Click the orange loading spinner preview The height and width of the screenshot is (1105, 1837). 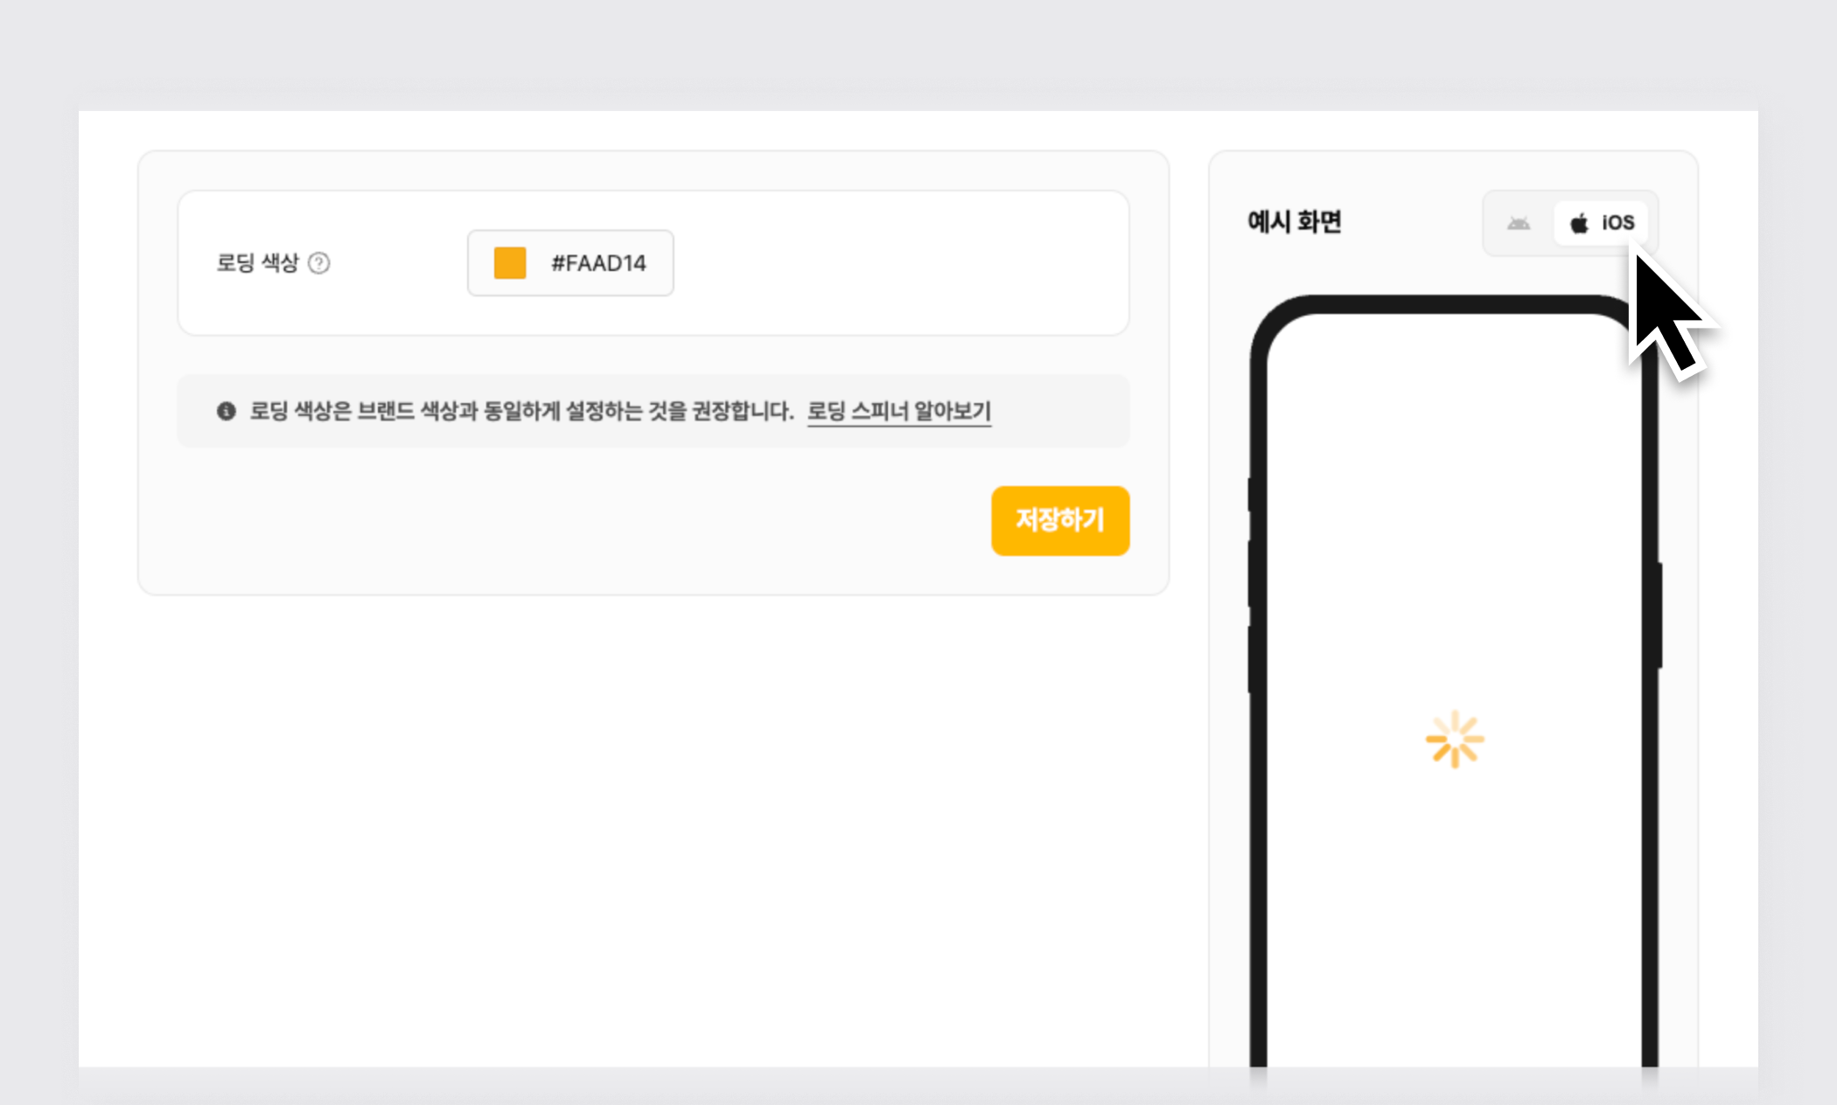(1455, 740)
